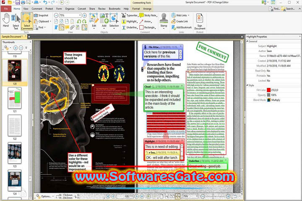Open the File menu
The width and height of the screenshot is (302, 201).
(6, 9)
